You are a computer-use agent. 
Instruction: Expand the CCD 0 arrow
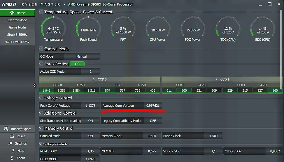94,79
